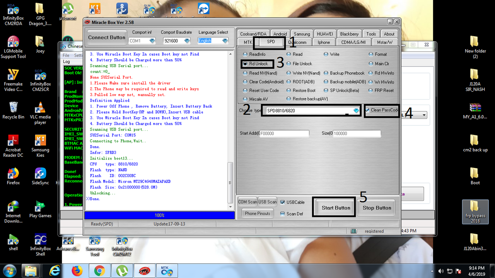Open the MY_A1_6.0 archive file

tap(475, 110)
